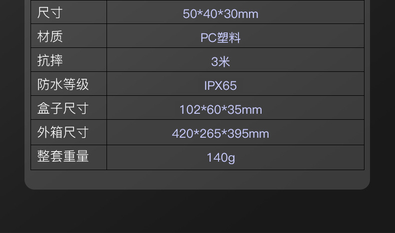Screen dimensions: 395x233
Task: Select the PC塑料 material value
Action: pos(220,38)
